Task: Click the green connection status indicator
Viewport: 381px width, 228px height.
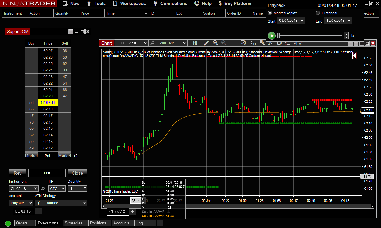Action: pyautogui.click(x=8, y=223)
